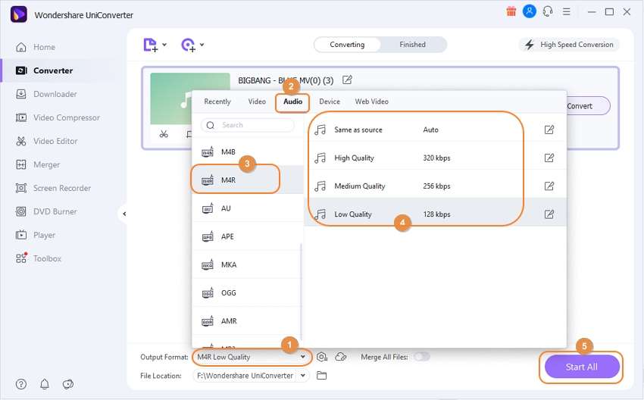Image resolution: width=644 pixels, height=400 pixels.
Task: Expand the Load DVD dropdown arrow
Action: click(202, 45)
